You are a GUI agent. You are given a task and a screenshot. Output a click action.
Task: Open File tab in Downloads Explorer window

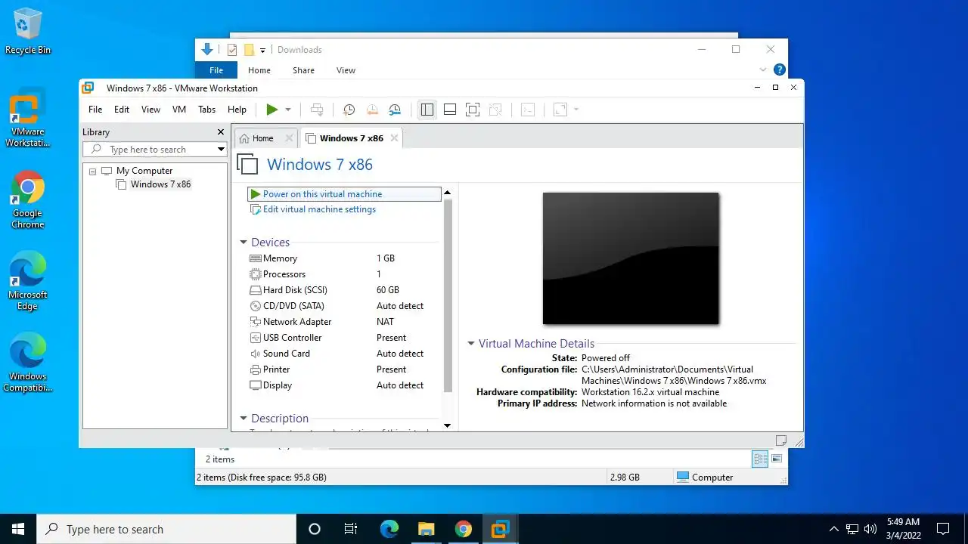click(x=216, y=70)
